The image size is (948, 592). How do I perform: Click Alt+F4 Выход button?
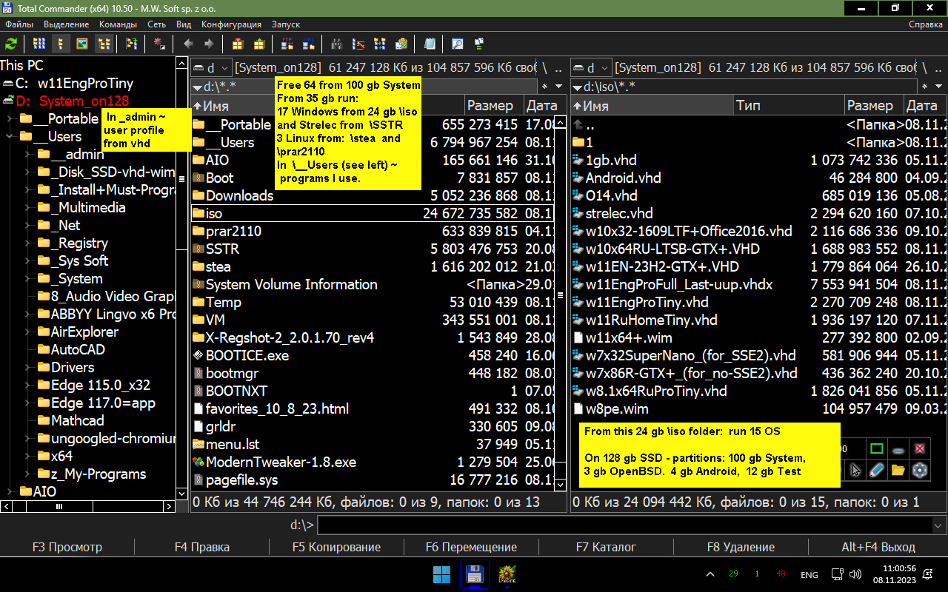point(878,547)
